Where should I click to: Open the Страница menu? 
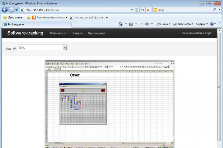(163, 24)
